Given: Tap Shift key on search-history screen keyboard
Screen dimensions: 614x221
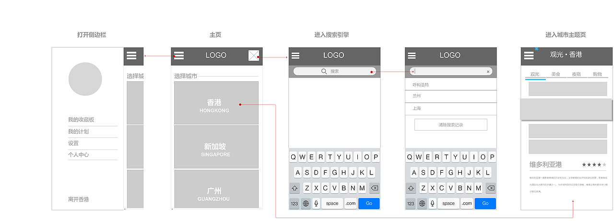Looking at the screenshot, I should click(x=411, y=188).
